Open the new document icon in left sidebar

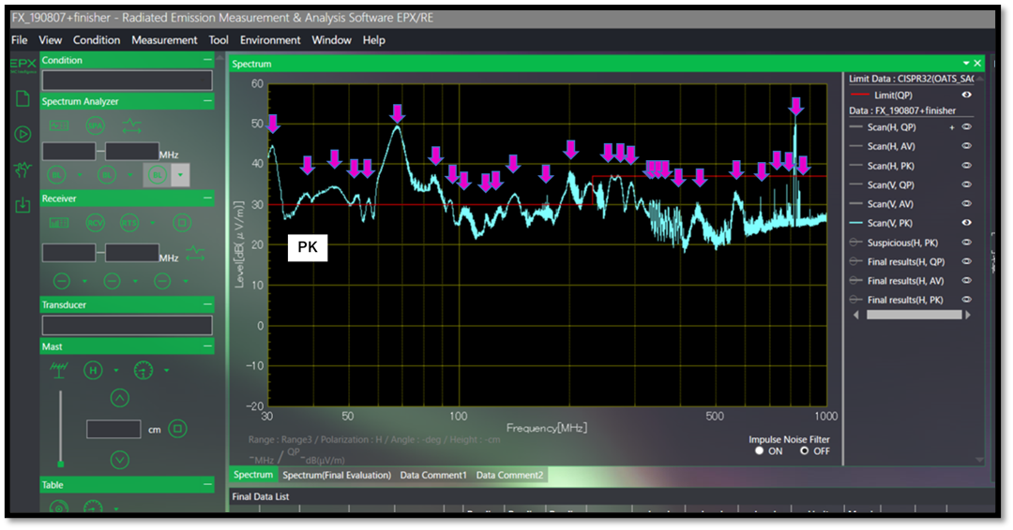click(x=23, y=98)
